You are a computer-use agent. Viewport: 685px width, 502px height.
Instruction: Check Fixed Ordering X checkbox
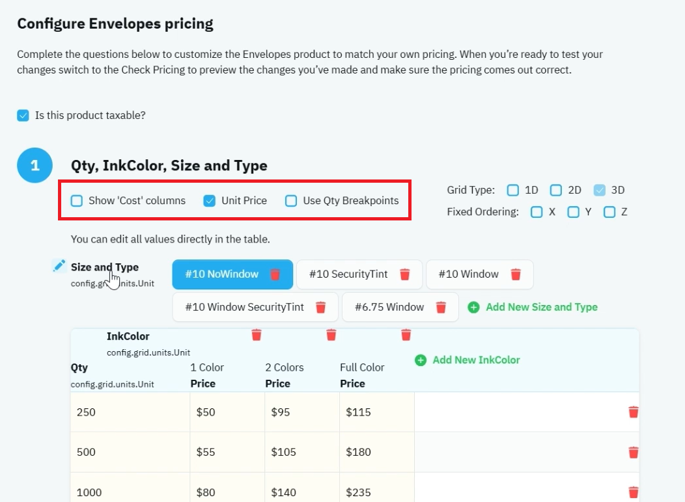click(537, 213)
